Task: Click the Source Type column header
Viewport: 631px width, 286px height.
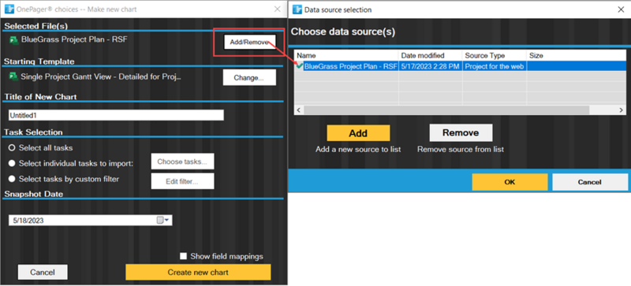Action: [x=495, y=56]
